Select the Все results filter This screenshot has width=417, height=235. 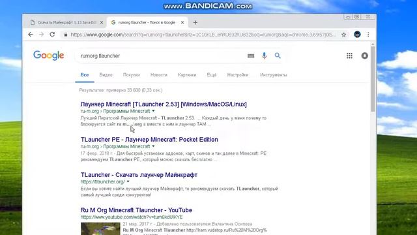(x=85, y=75)
